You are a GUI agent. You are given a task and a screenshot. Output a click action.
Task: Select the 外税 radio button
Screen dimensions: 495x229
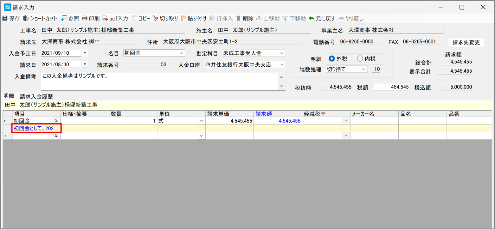click(332, 58)
